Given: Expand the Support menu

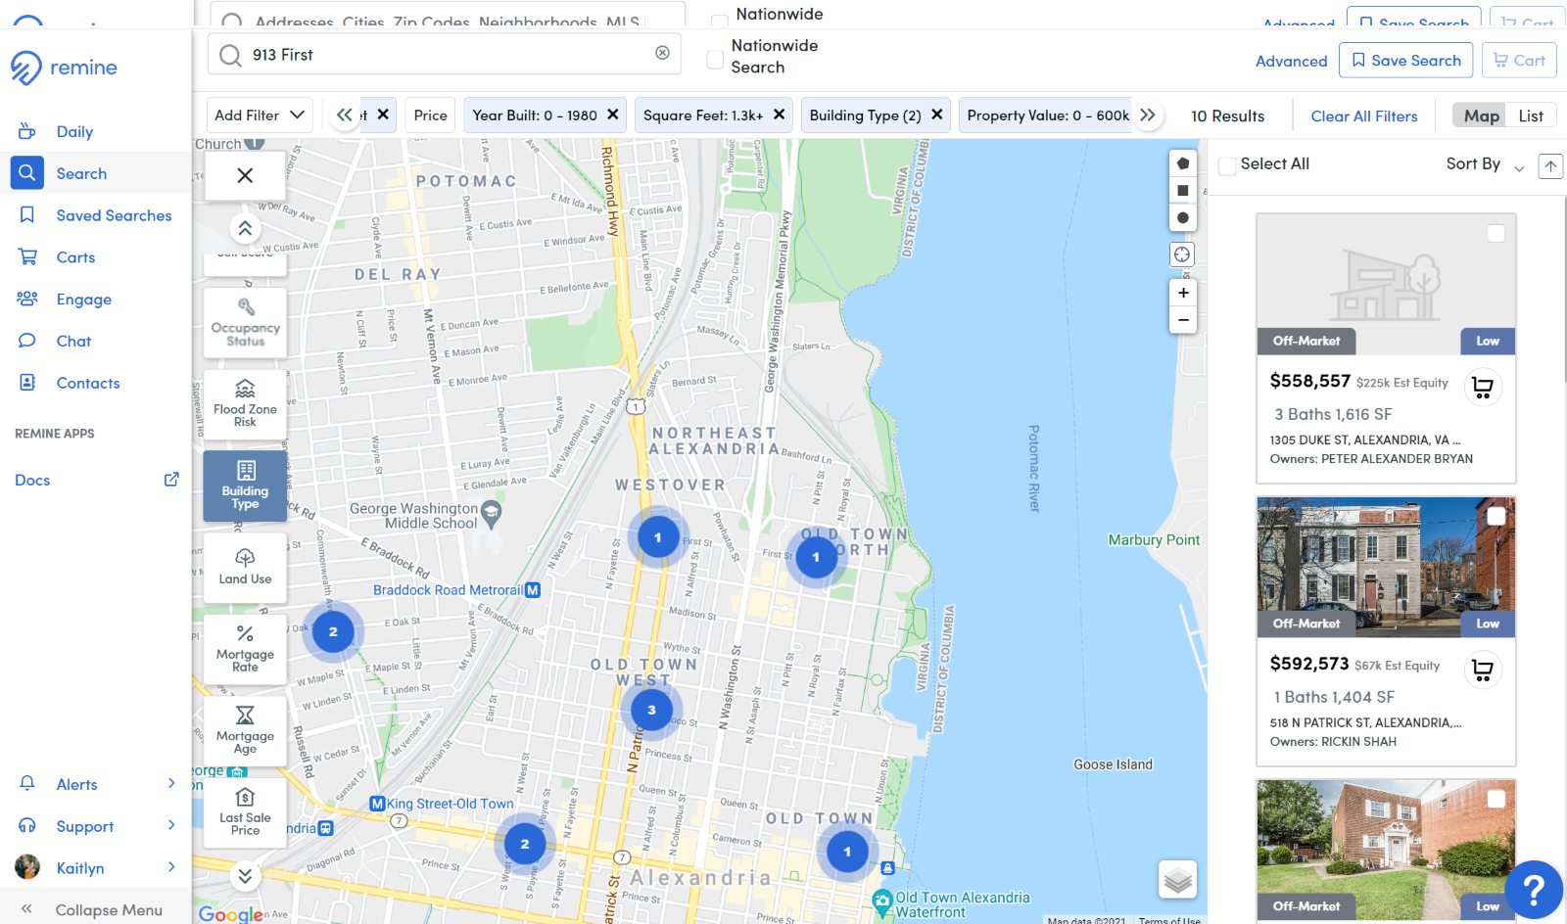Looking at the screenshot, I should tap(96, 826).
